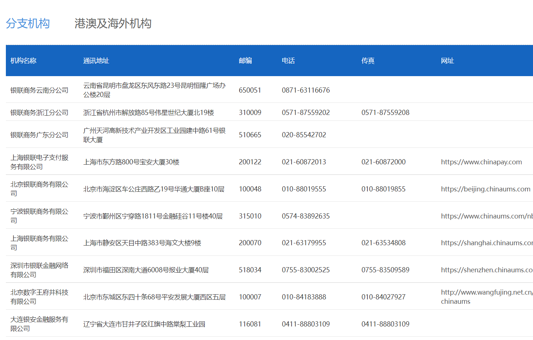Viewport: 533px width, 340px height.
Task: Select 深圳市银联金融网络有限公司 name cell
Action: pyautogui.click(x=39, y=270)
